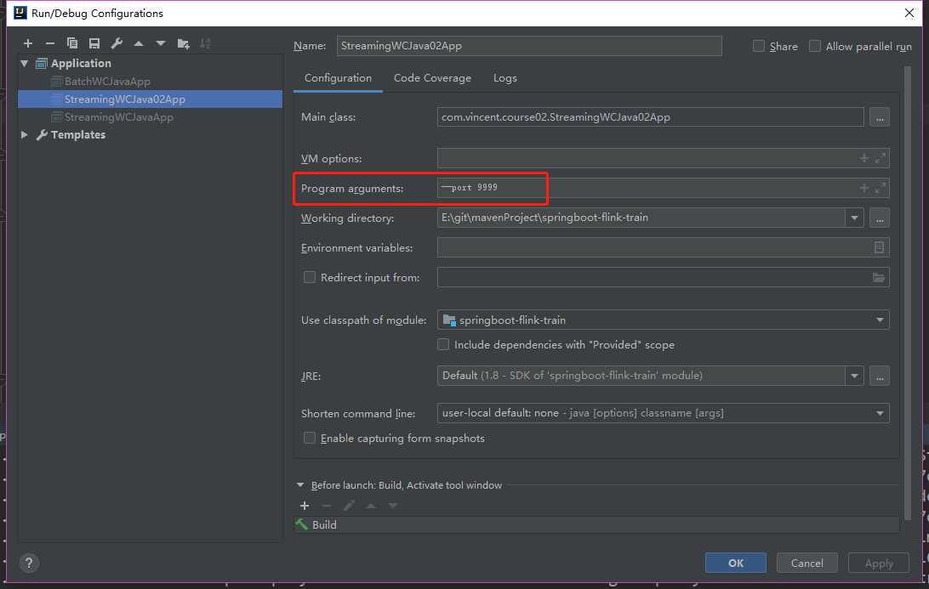Open the Working directory dropdown arrow
929x589 pixels.
tap(854, 218)
